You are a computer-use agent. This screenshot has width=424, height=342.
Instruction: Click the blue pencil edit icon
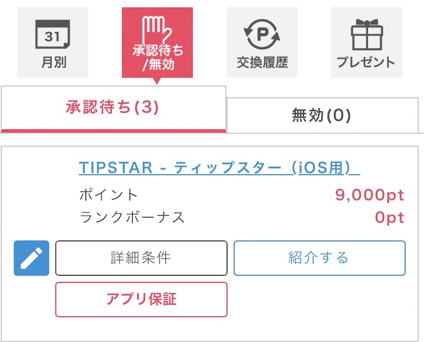pyautogui.click(x=31, y=258)
